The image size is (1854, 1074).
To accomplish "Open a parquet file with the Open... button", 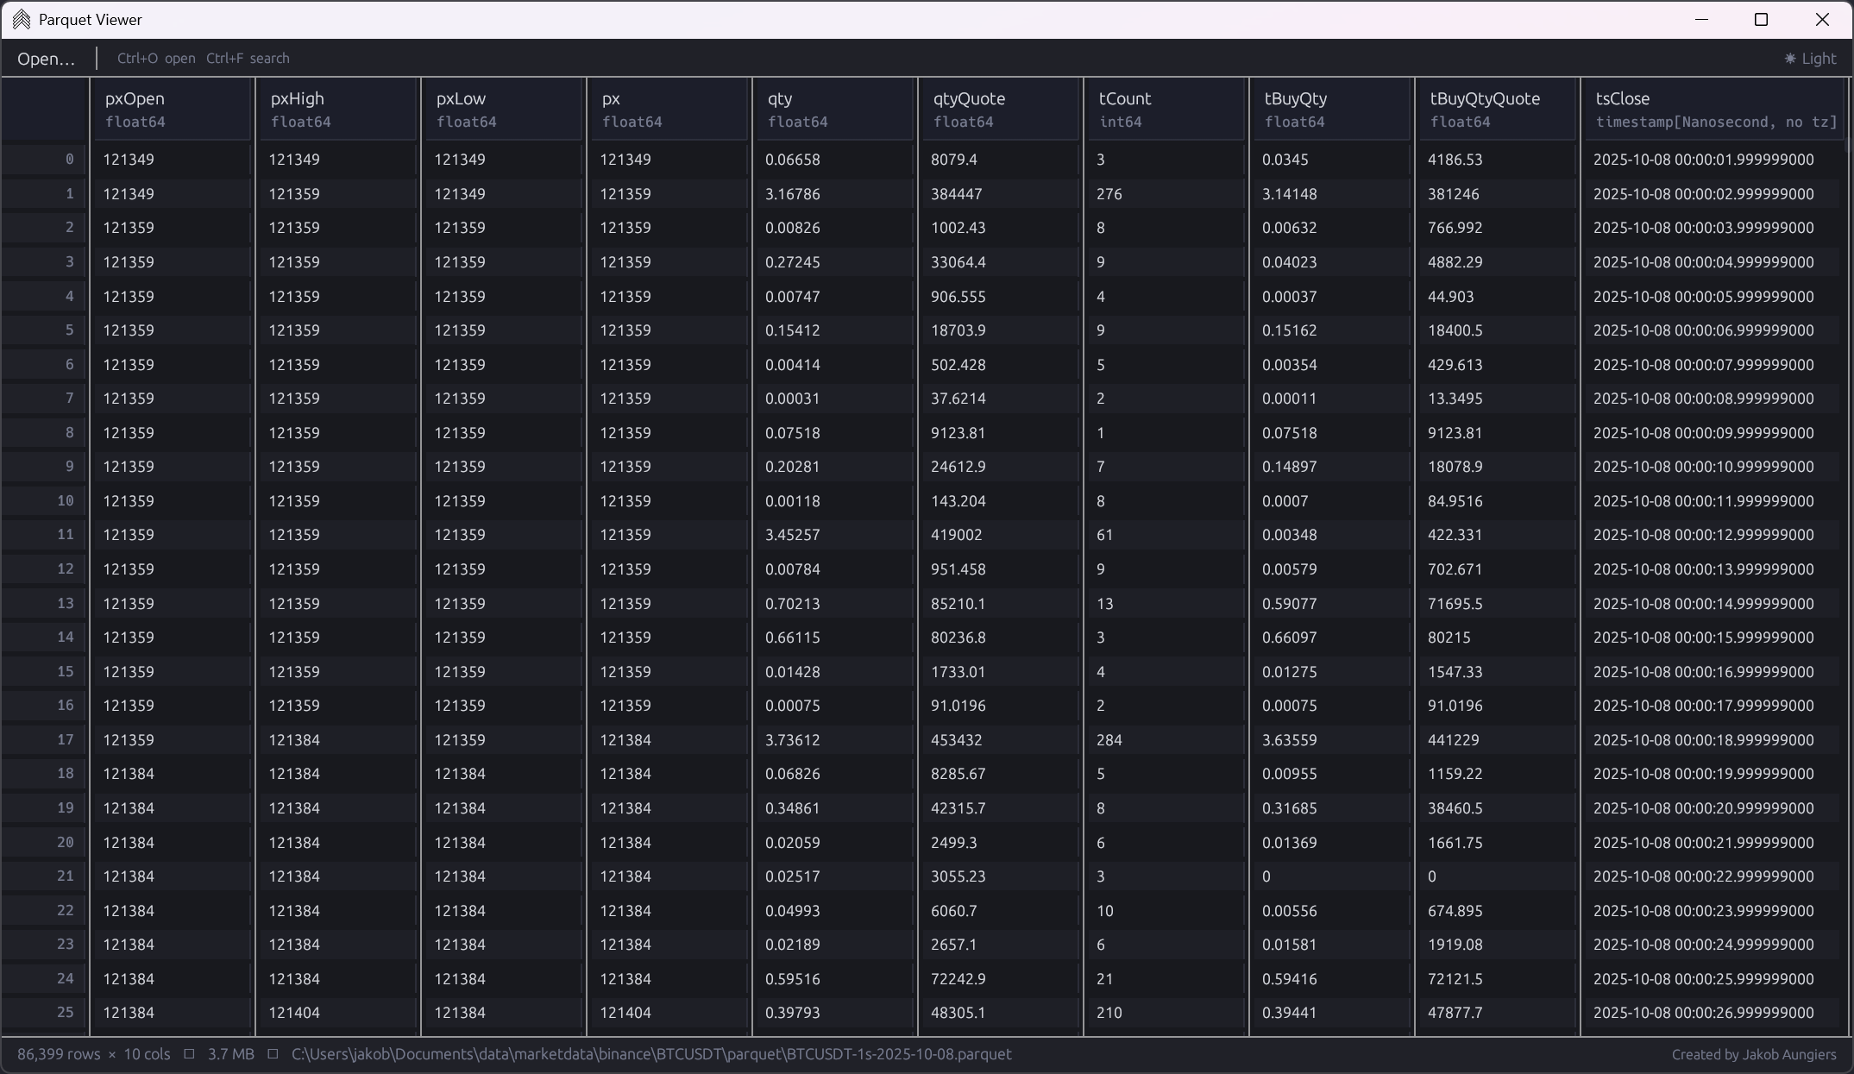I will tap(46, 58).
